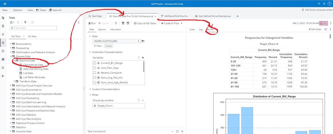The width and height of the screenshot is (333, 134).
Task: Click Open in the toolbar
Action: (41, 10)
